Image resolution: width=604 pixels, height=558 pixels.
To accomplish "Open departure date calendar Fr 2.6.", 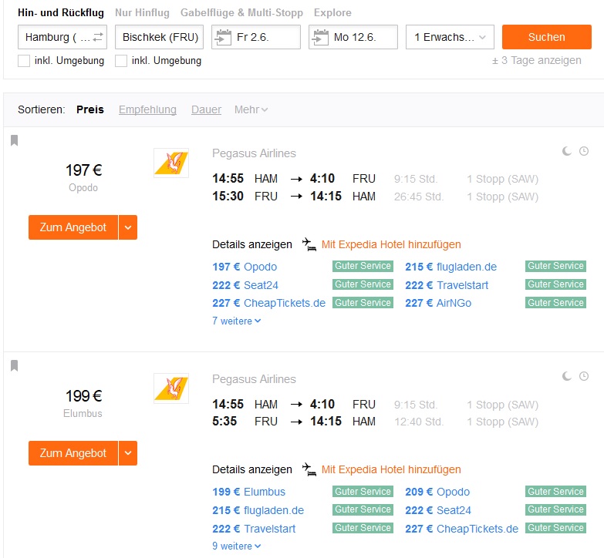I will tap(256, 37).
